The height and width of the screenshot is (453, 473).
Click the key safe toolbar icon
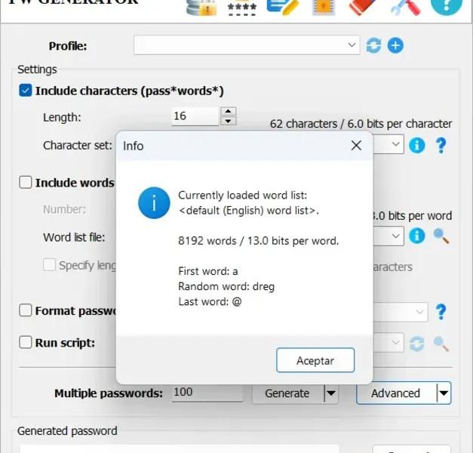click(x=324, y=8)
